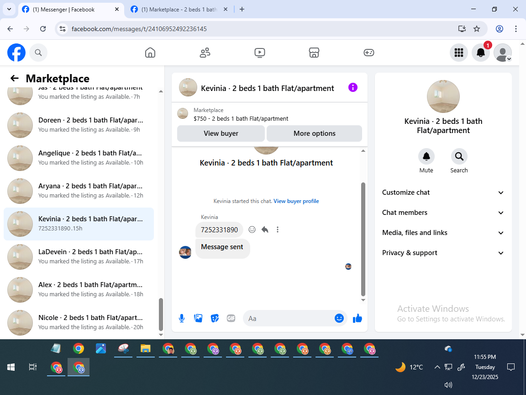Click the conversation list scrollbar thumb

tap(161, 315)
